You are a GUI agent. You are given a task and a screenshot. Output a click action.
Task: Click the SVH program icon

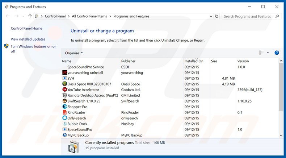(64, 78)
